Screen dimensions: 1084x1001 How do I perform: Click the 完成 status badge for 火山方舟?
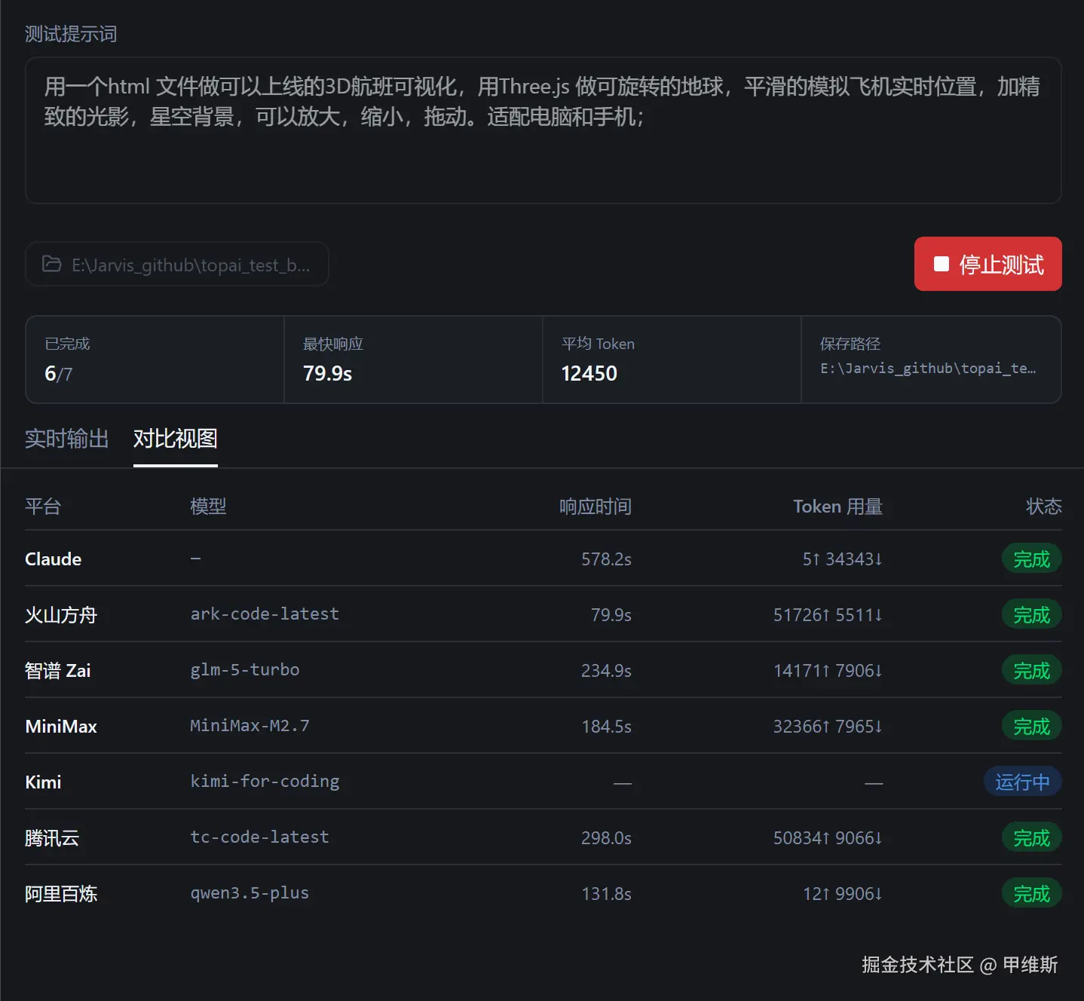click(x=1032, y=615)
